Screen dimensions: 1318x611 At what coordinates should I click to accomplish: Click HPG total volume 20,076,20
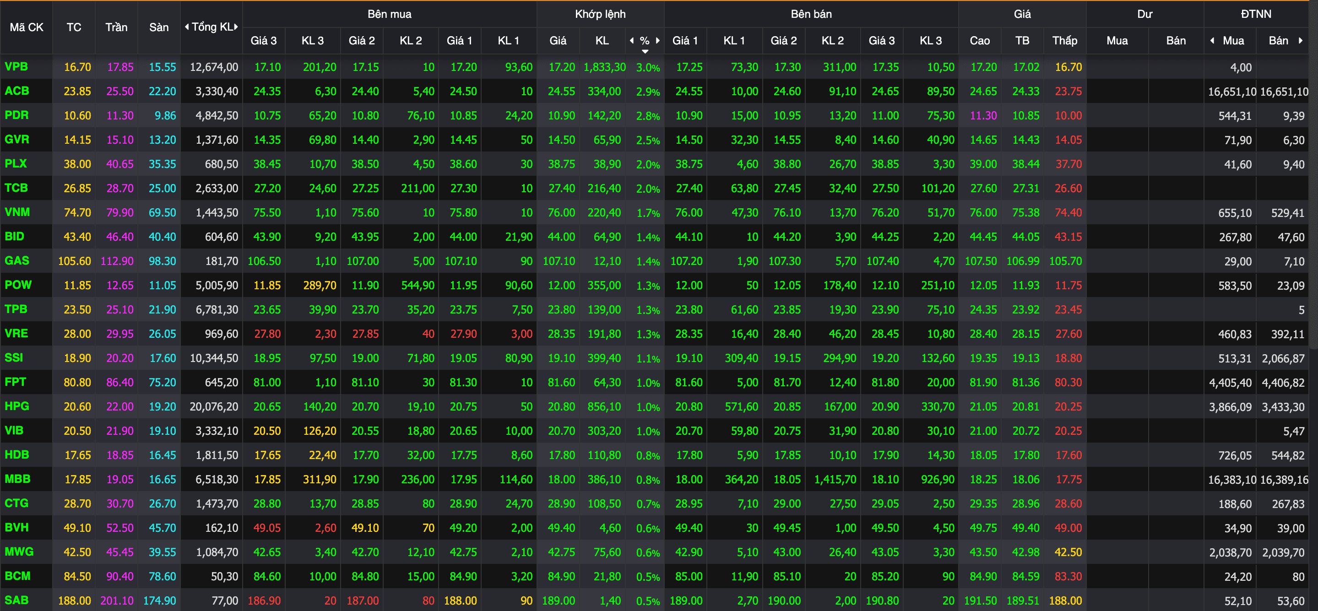(214, 407)
